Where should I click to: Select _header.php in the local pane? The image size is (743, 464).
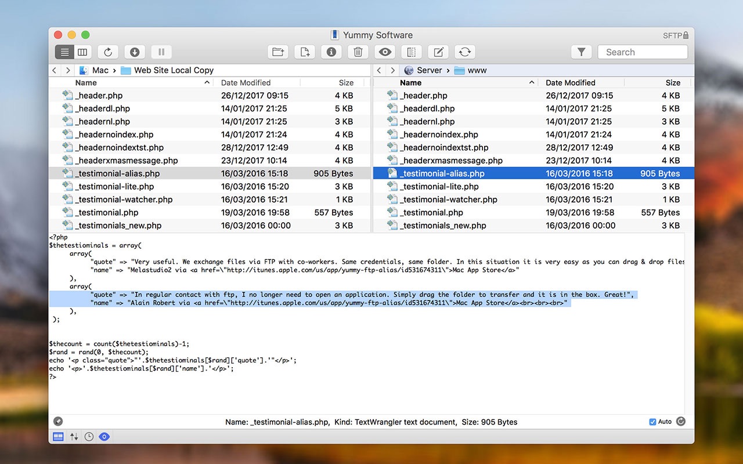[x=210, y=96]
